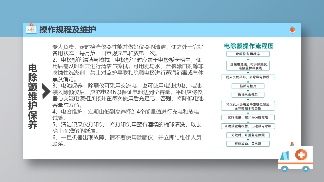Click flowchart box 连接电源线，打开除颤仪
The width and height of the screenshot is (324, 182).
tap(248, 66)
